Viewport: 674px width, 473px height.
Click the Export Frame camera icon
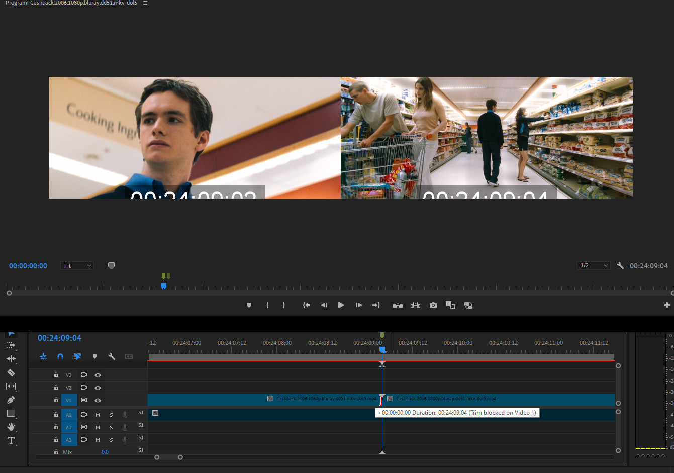click(433, 305)
